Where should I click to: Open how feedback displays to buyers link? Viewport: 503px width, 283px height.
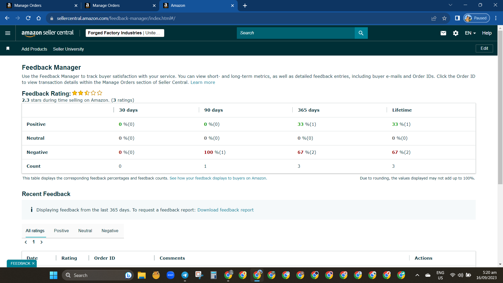click(218, 178)
